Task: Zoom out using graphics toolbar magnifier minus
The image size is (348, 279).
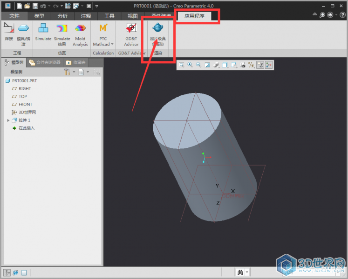Action: (x=198, y=65)
